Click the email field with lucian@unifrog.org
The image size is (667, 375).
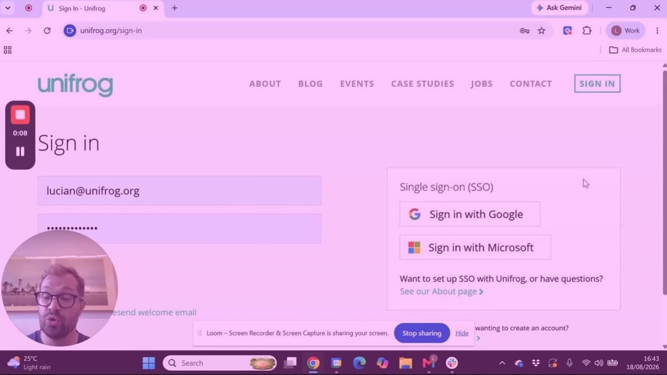point(180,191)
